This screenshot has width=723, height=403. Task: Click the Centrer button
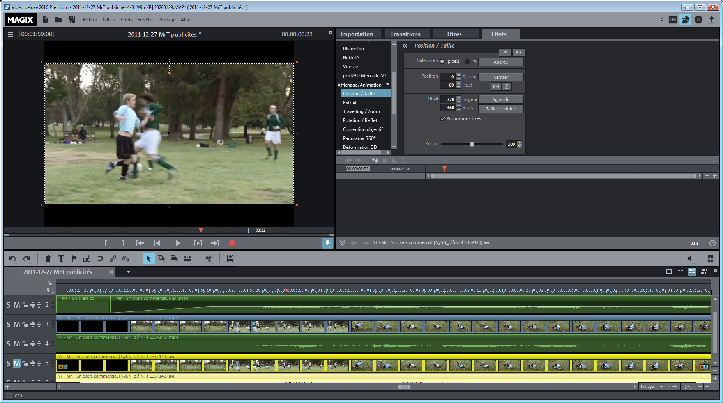tap(500, 77)
